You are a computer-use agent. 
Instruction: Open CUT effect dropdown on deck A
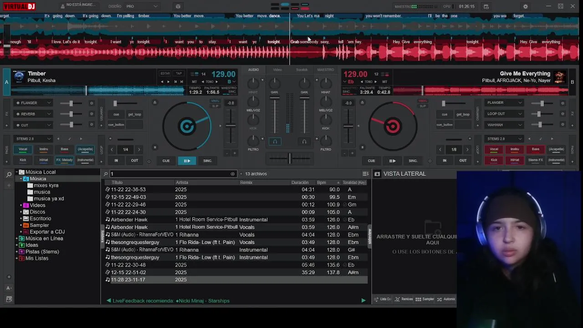pos(34,125)
